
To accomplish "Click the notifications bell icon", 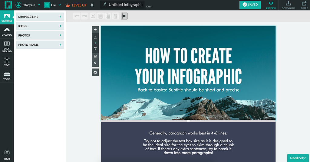I will pos(92,5).
